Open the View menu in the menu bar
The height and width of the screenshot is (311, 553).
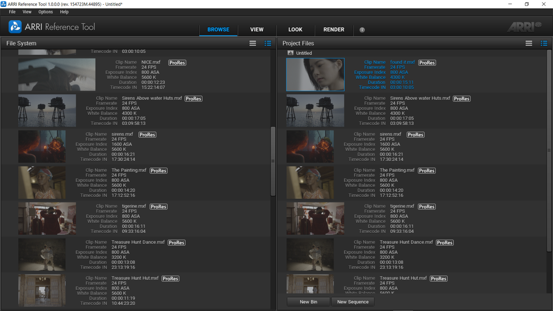pos(27,12)
